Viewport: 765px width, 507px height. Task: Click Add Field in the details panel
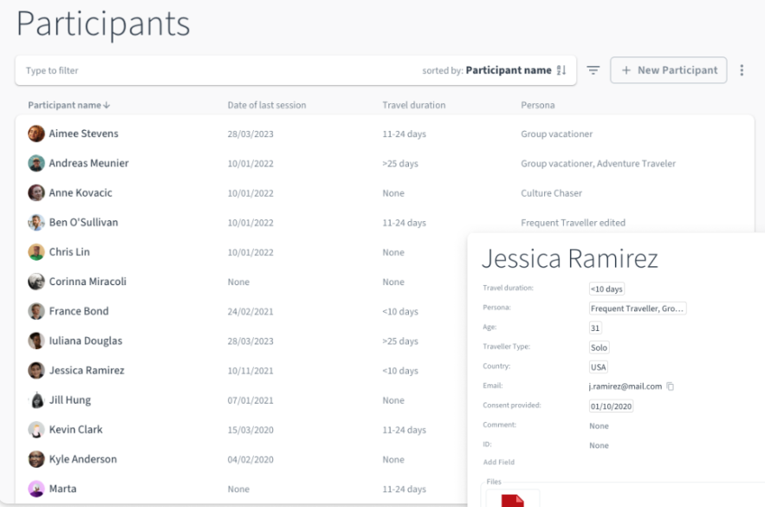[498, 462]
